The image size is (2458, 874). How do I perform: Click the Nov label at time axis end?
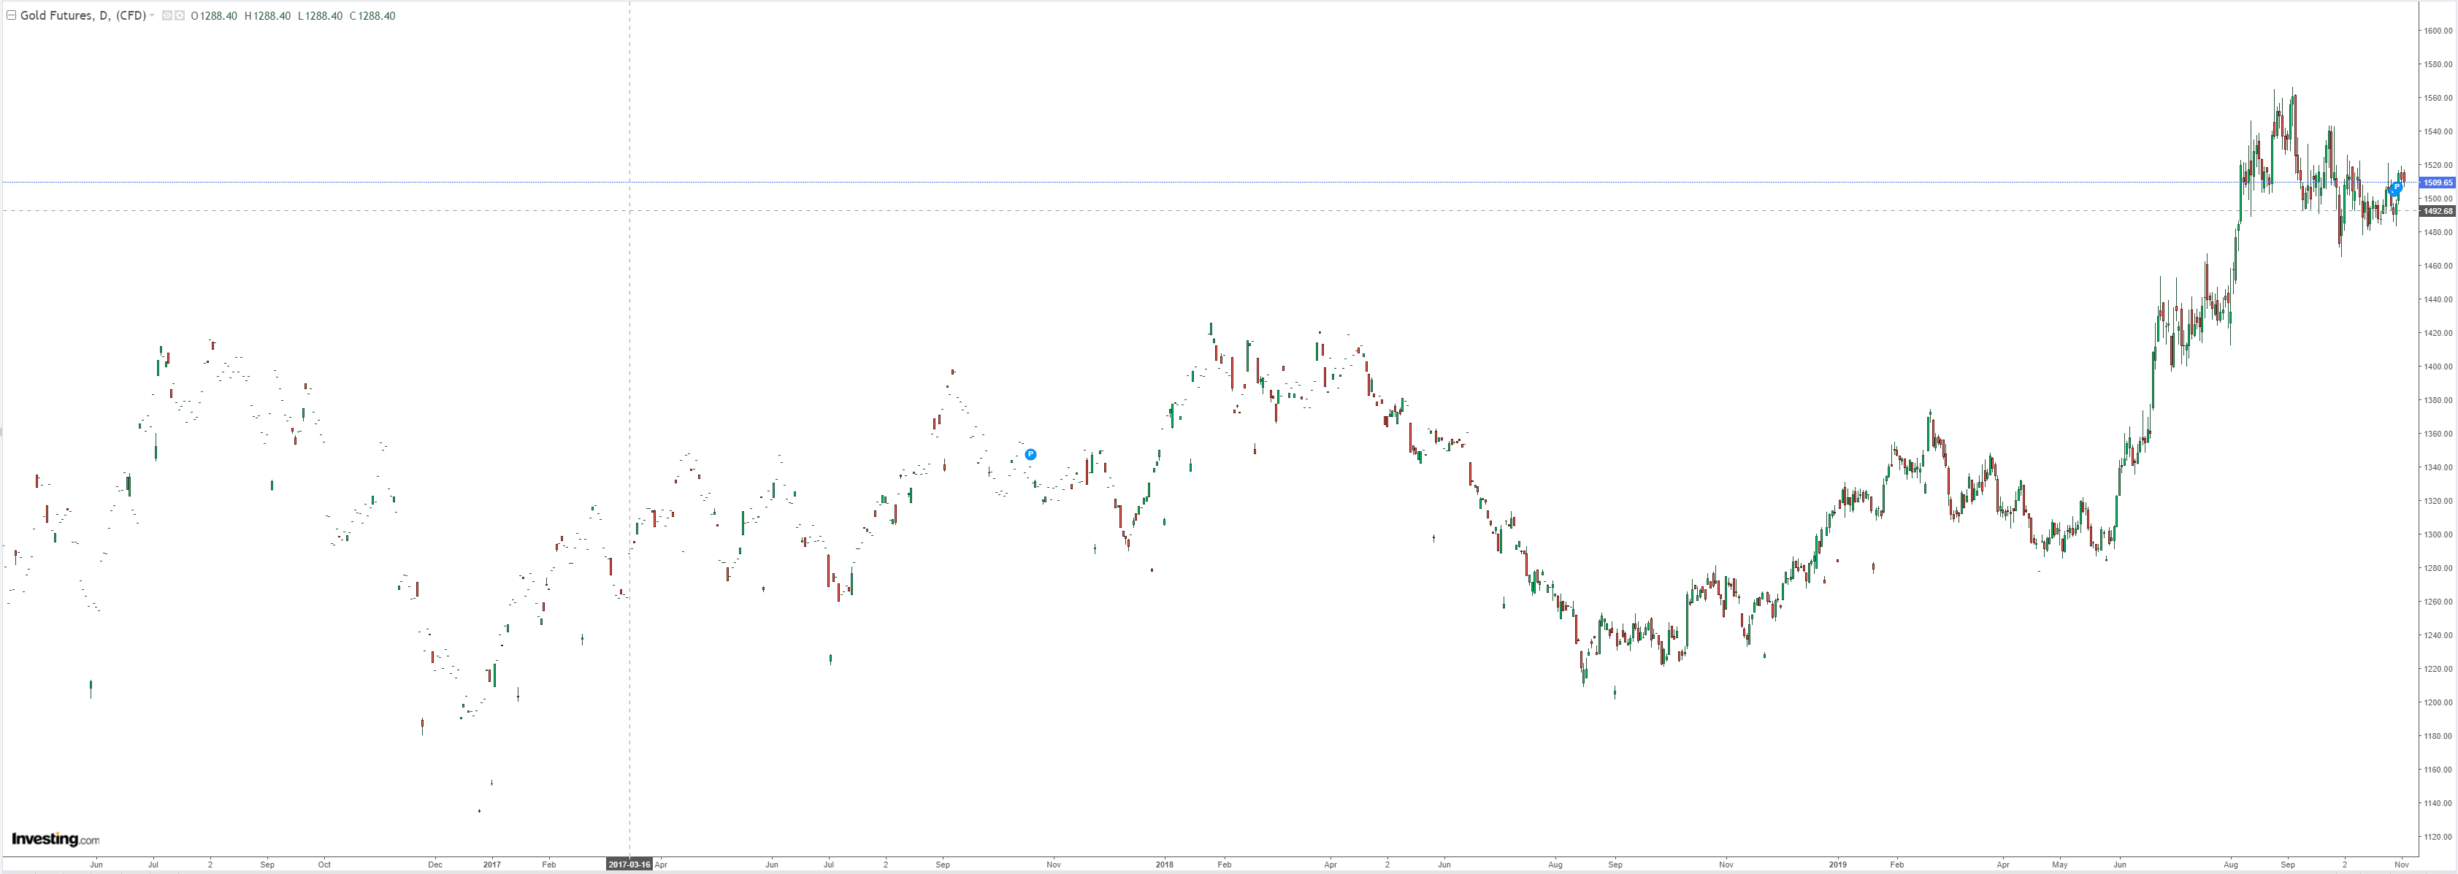coord(2402,865)
